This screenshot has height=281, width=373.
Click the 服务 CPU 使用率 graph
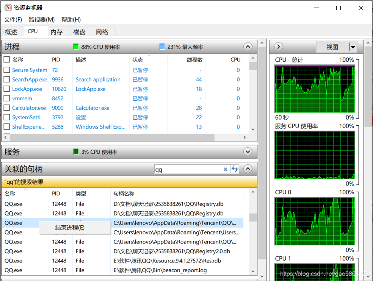(x=315, y=155)
